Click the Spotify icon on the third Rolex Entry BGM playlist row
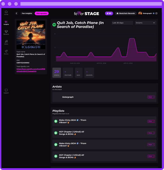The width and height of the screenshot is (164, 170). 56,145
